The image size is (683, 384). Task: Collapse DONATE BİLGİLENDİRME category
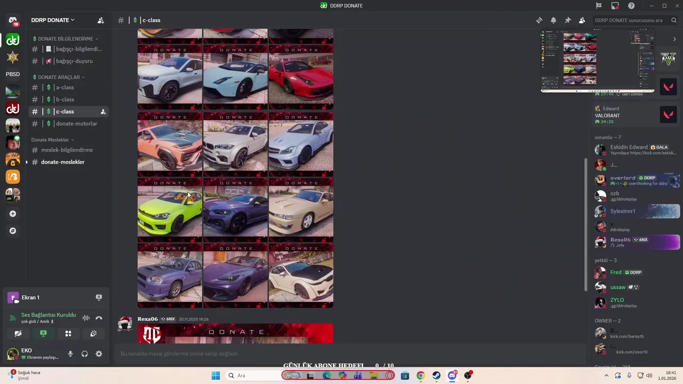(x=66, y=39)
